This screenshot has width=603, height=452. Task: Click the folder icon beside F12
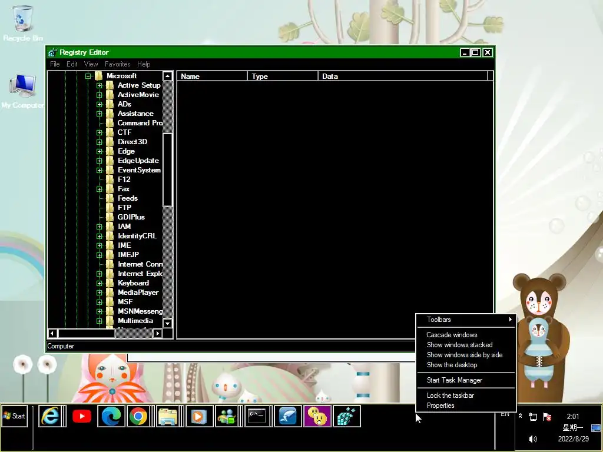click(x=110, y=180)
